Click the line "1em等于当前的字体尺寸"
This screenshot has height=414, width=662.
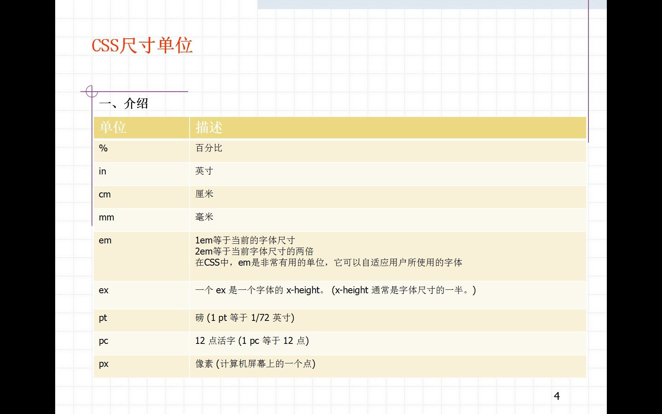click(x=245, y=240)
